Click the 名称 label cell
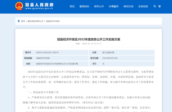Viewport: 172px width, 112px height. (28, 64)
